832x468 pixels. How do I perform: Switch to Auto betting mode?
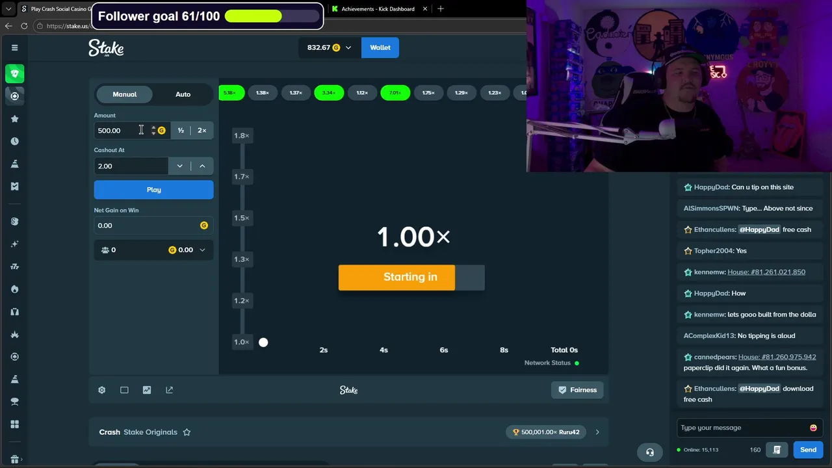point(183,94)
